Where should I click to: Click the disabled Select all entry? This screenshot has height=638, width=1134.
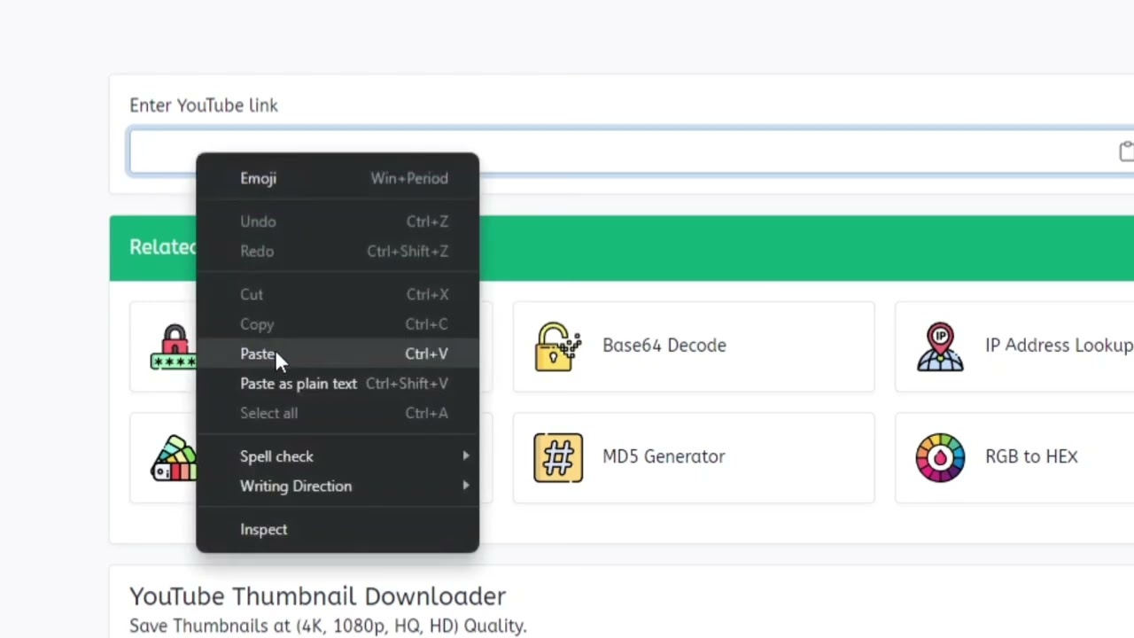pyautogui.click(x=337, y=413)
